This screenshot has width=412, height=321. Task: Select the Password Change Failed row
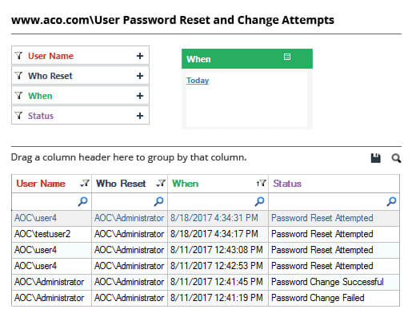[x=206, y=298]
